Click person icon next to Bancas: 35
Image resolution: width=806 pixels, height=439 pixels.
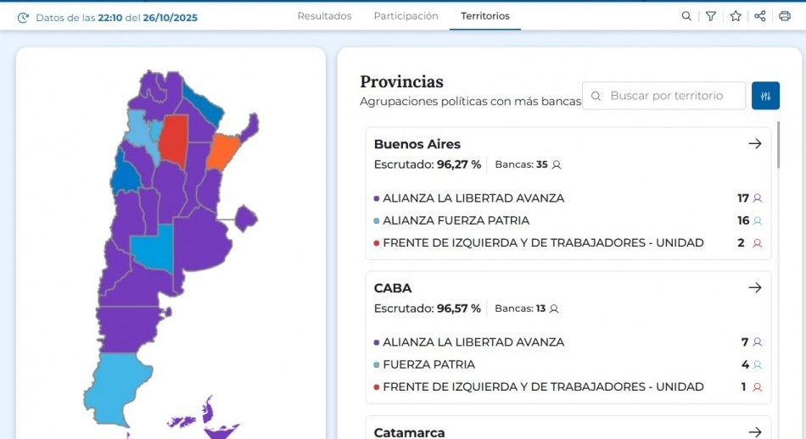point(557,164)
